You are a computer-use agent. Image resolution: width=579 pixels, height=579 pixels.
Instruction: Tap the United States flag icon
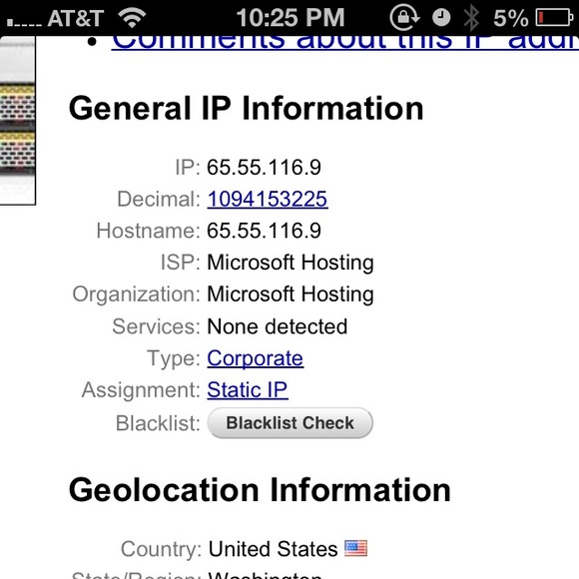tap(356, 548)
